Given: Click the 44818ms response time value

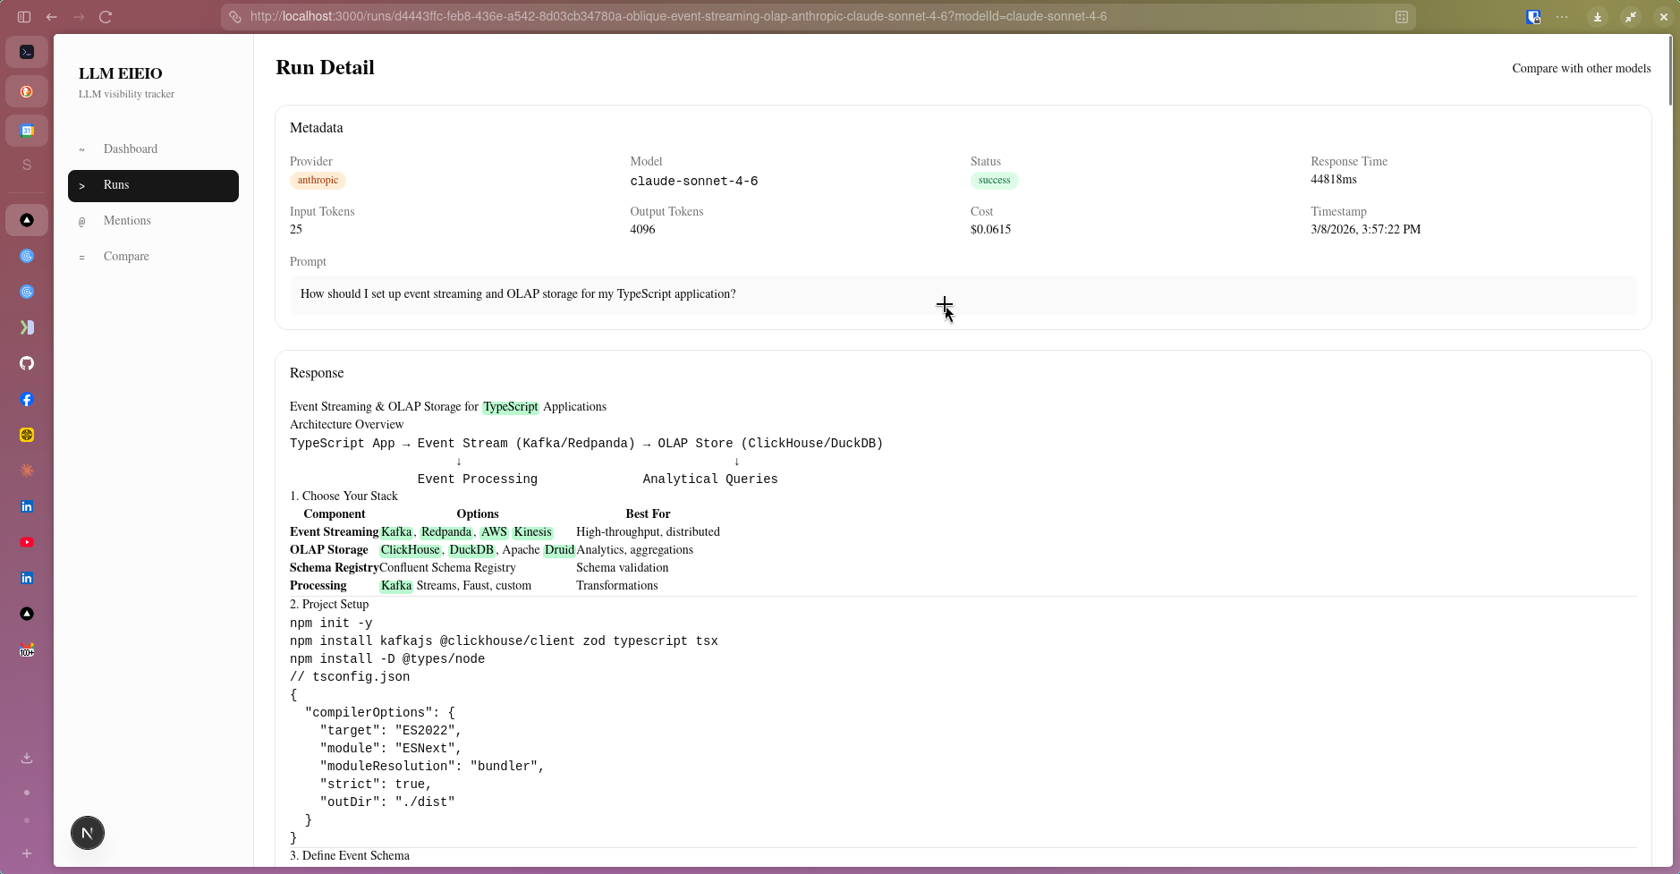Looking at the screenshot, I should pyautogui.click(x=1333, y=179).
